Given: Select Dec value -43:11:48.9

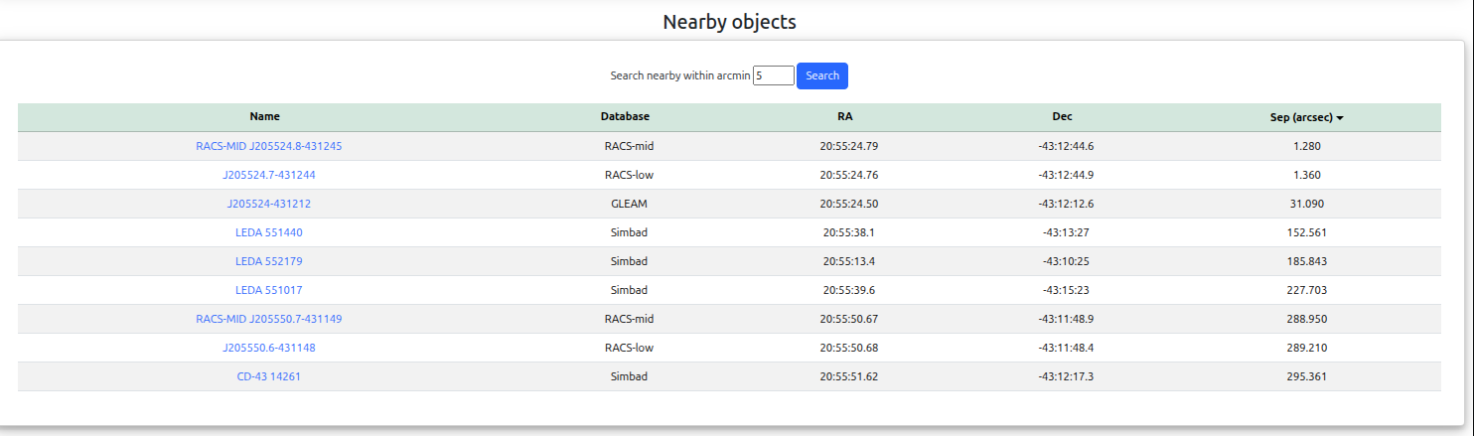Looking at the screenshot, I should (1066, 319).
